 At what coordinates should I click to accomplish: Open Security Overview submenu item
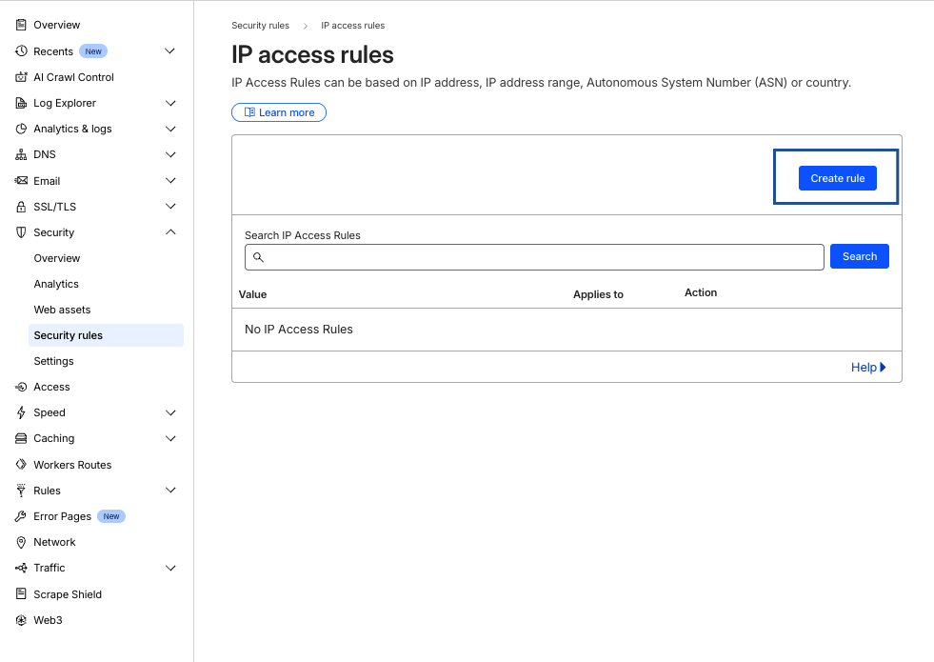coord(56,258)
